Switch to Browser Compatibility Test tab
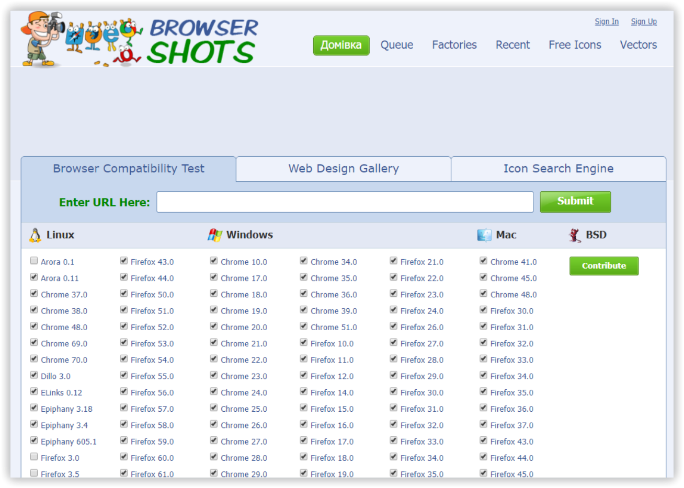The image size is (684, 488). point(129,169)
